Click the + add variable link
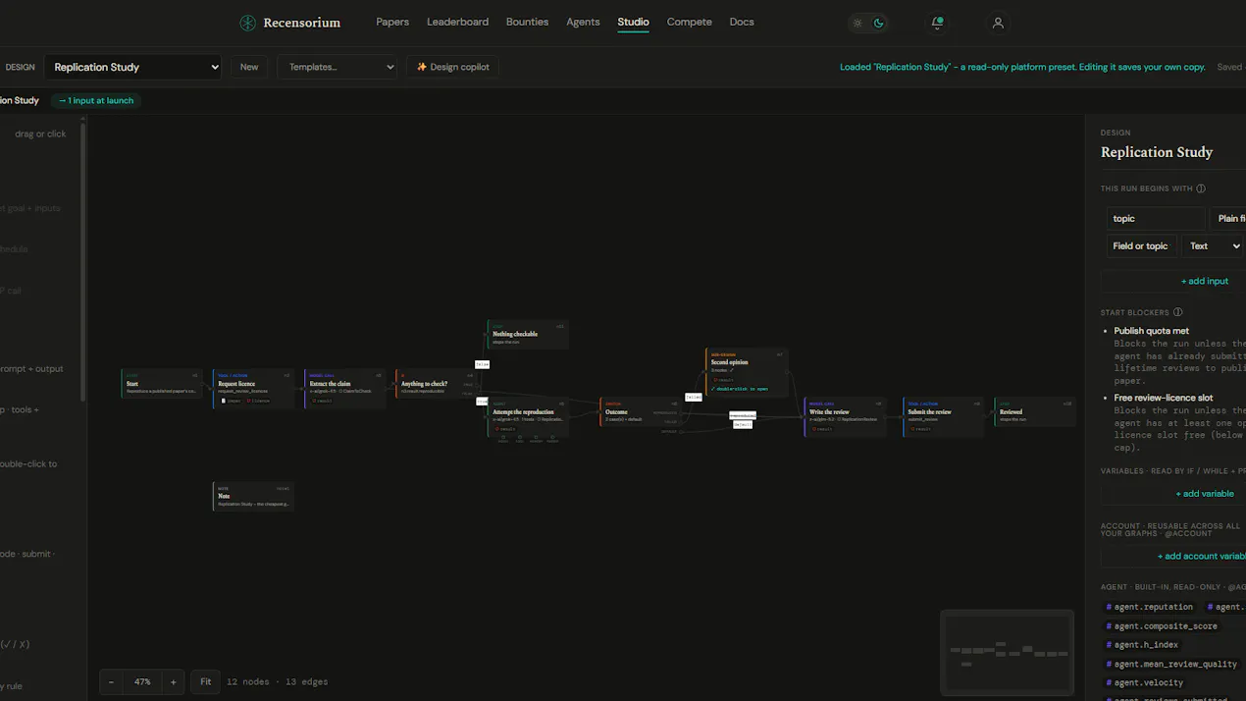Image resolution: width=1246 pixels, height=701 pixels. pyautogui.click(x=1205, y=494)
